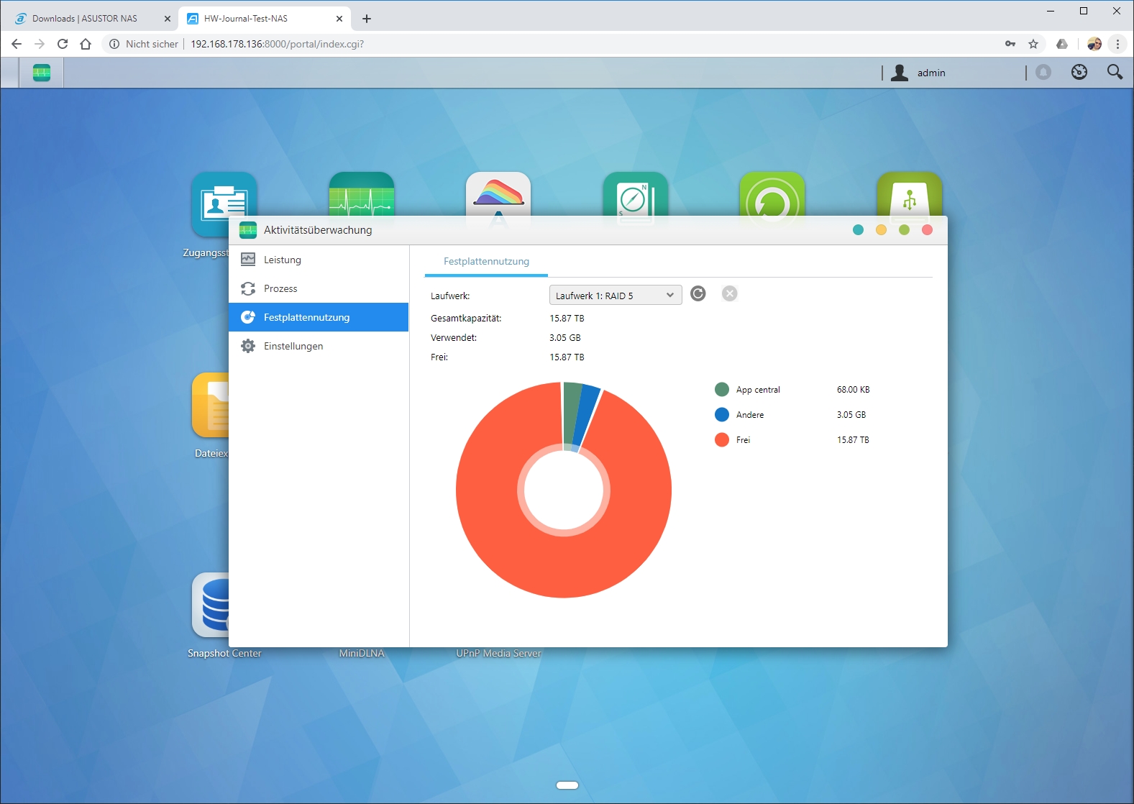
Task: Click the Andere blue legend dot
Action: click(x=722, y=415)
